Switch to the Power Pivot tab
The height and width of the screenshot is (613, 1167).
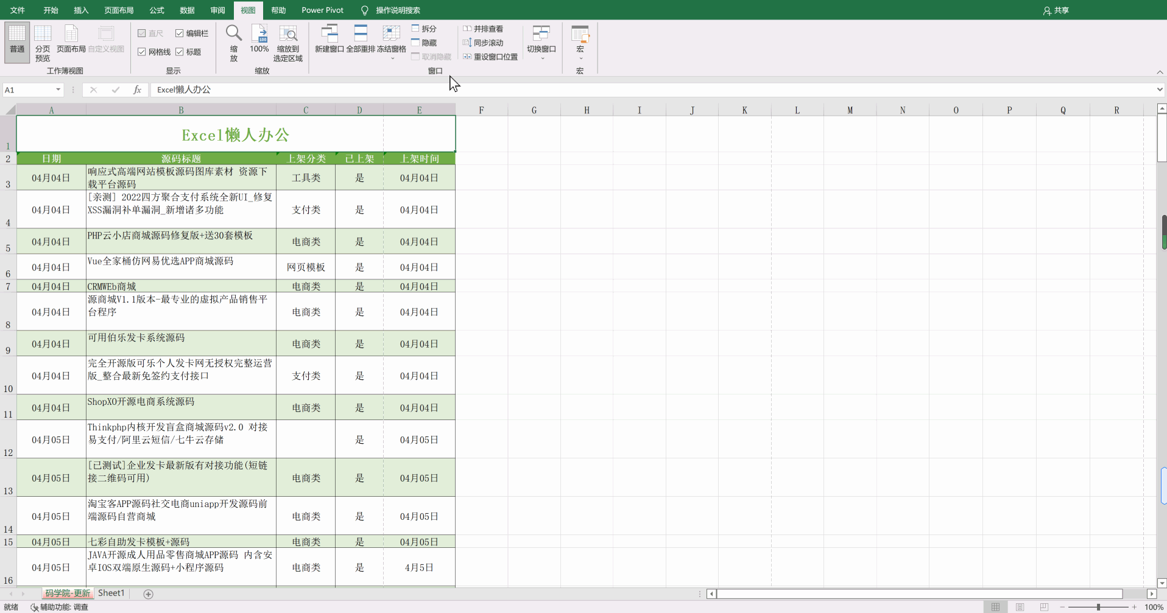click(x=322, y=10)
